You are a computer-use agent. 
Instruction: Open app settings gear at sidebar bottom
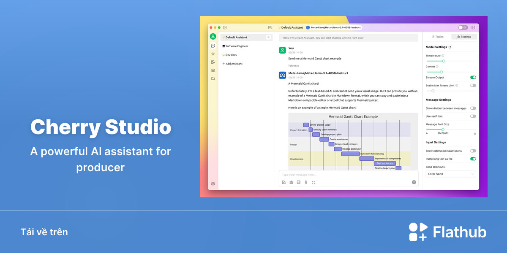[x=213, y=184]
